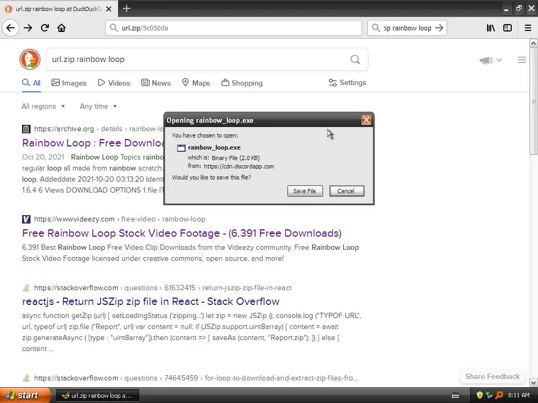Expand the Any time filter
Screen dimensions: 538x403
point(98,106)
